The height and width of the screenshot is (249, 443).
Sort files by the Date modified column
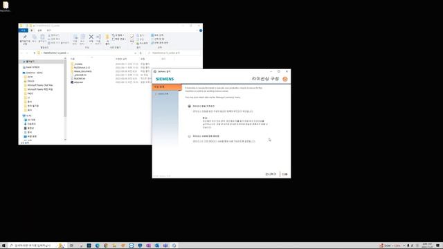121,59
